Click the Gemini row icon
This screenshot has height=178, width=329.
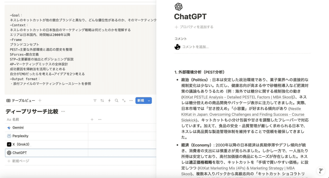tap(9, 128)
